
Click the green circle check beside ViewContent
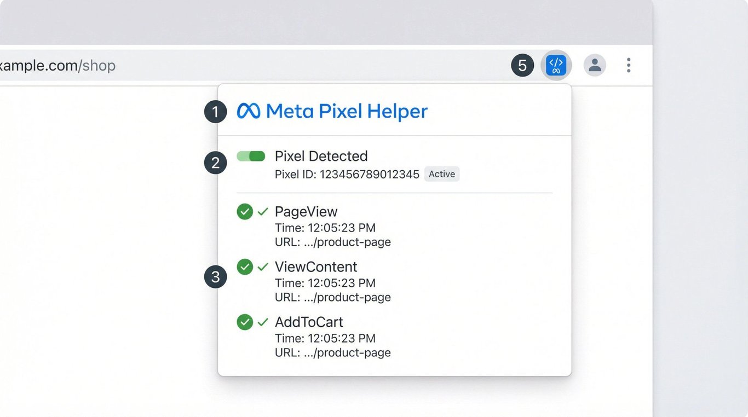tap(245, 267)
